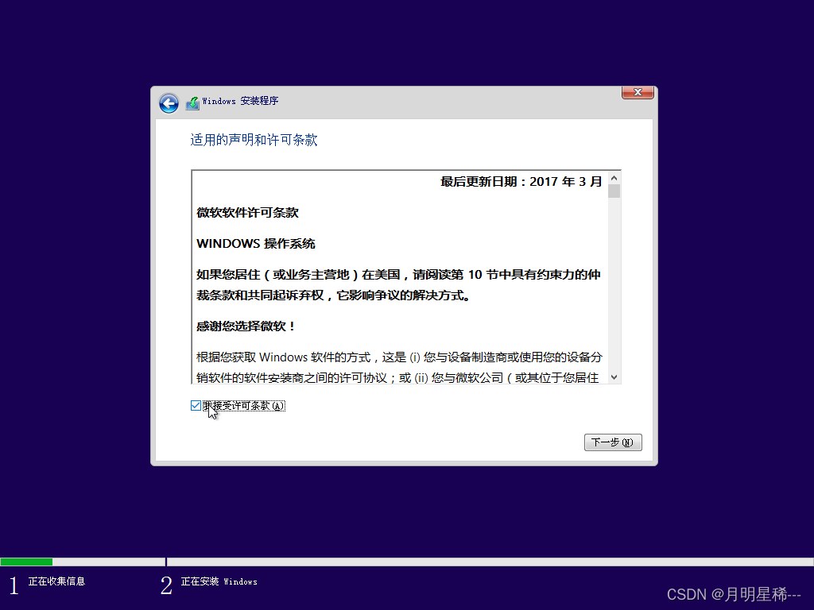Click step 2 label 正在安装 Windows
814x610 pixels.
[219, 581]
